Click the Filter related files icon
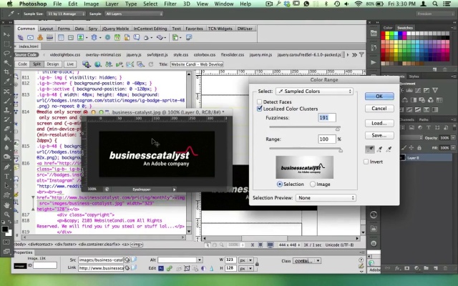Image resolution: width=458 pixels, height=286 pixels. point(361,54)
